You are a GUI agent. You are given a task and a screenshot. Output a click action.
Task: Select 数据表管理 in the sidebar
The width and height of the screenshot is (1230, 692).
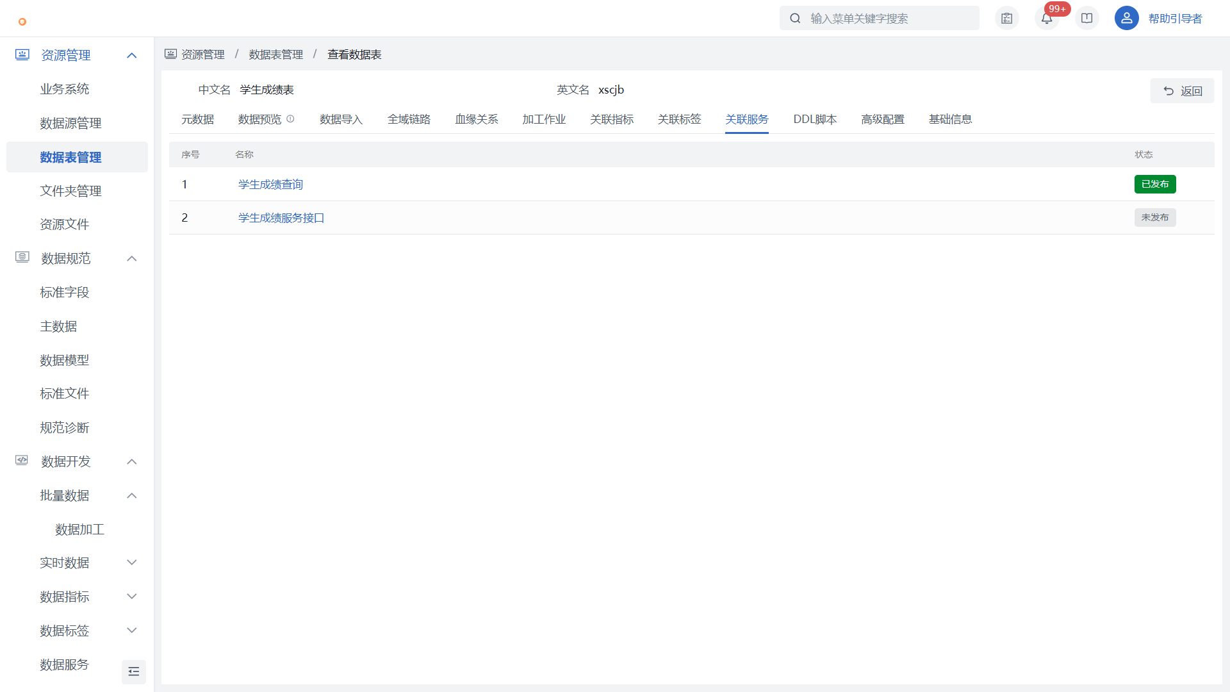point(77,157)
